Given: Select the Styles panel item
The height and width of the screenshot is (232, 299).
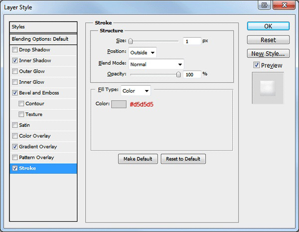Looking at the screenshot, I should (43, 27).
